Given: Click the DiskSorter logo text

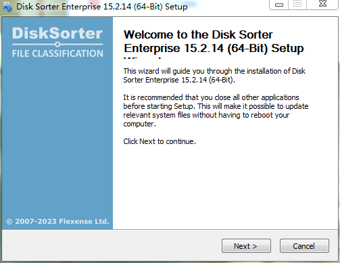Looking at the screenshot, I should tap(57, 33).
